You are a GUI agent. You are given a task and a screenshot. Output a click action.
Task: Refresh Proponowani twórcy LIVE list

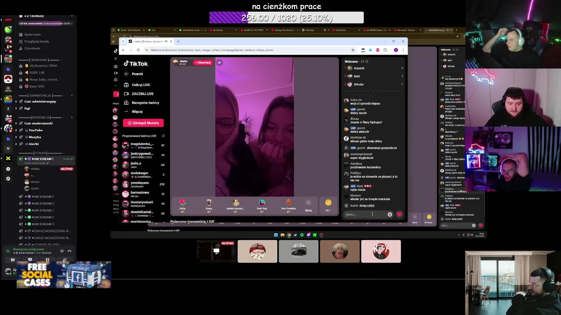pos(163,136)
